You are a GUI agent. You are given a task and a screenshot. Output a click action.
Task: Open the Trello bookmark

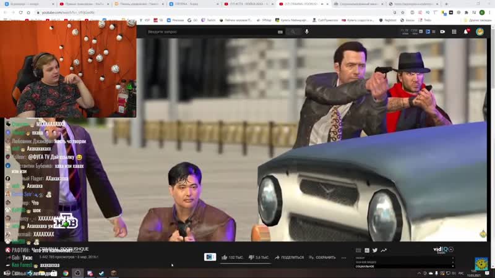click(425, 20)
